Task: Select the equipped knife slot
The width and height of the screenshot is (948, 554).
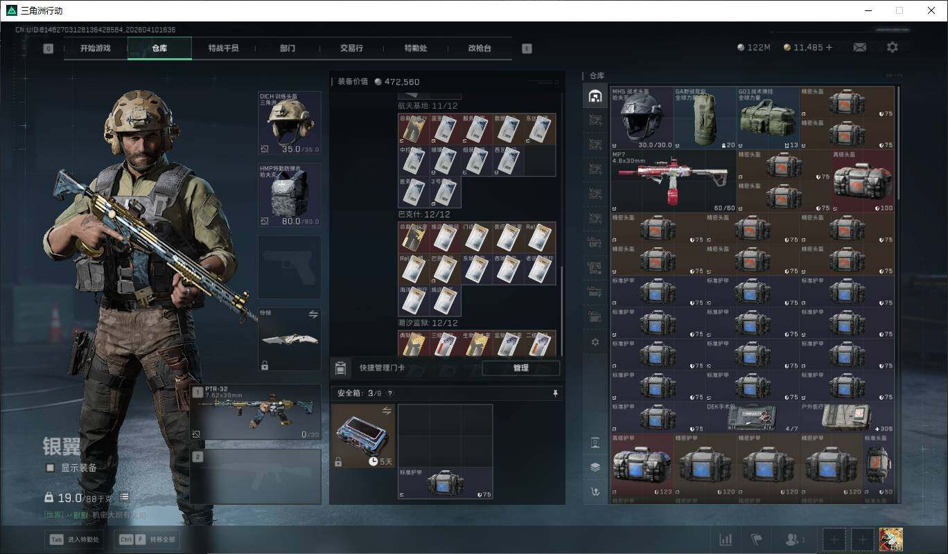Action: (290, 339)
